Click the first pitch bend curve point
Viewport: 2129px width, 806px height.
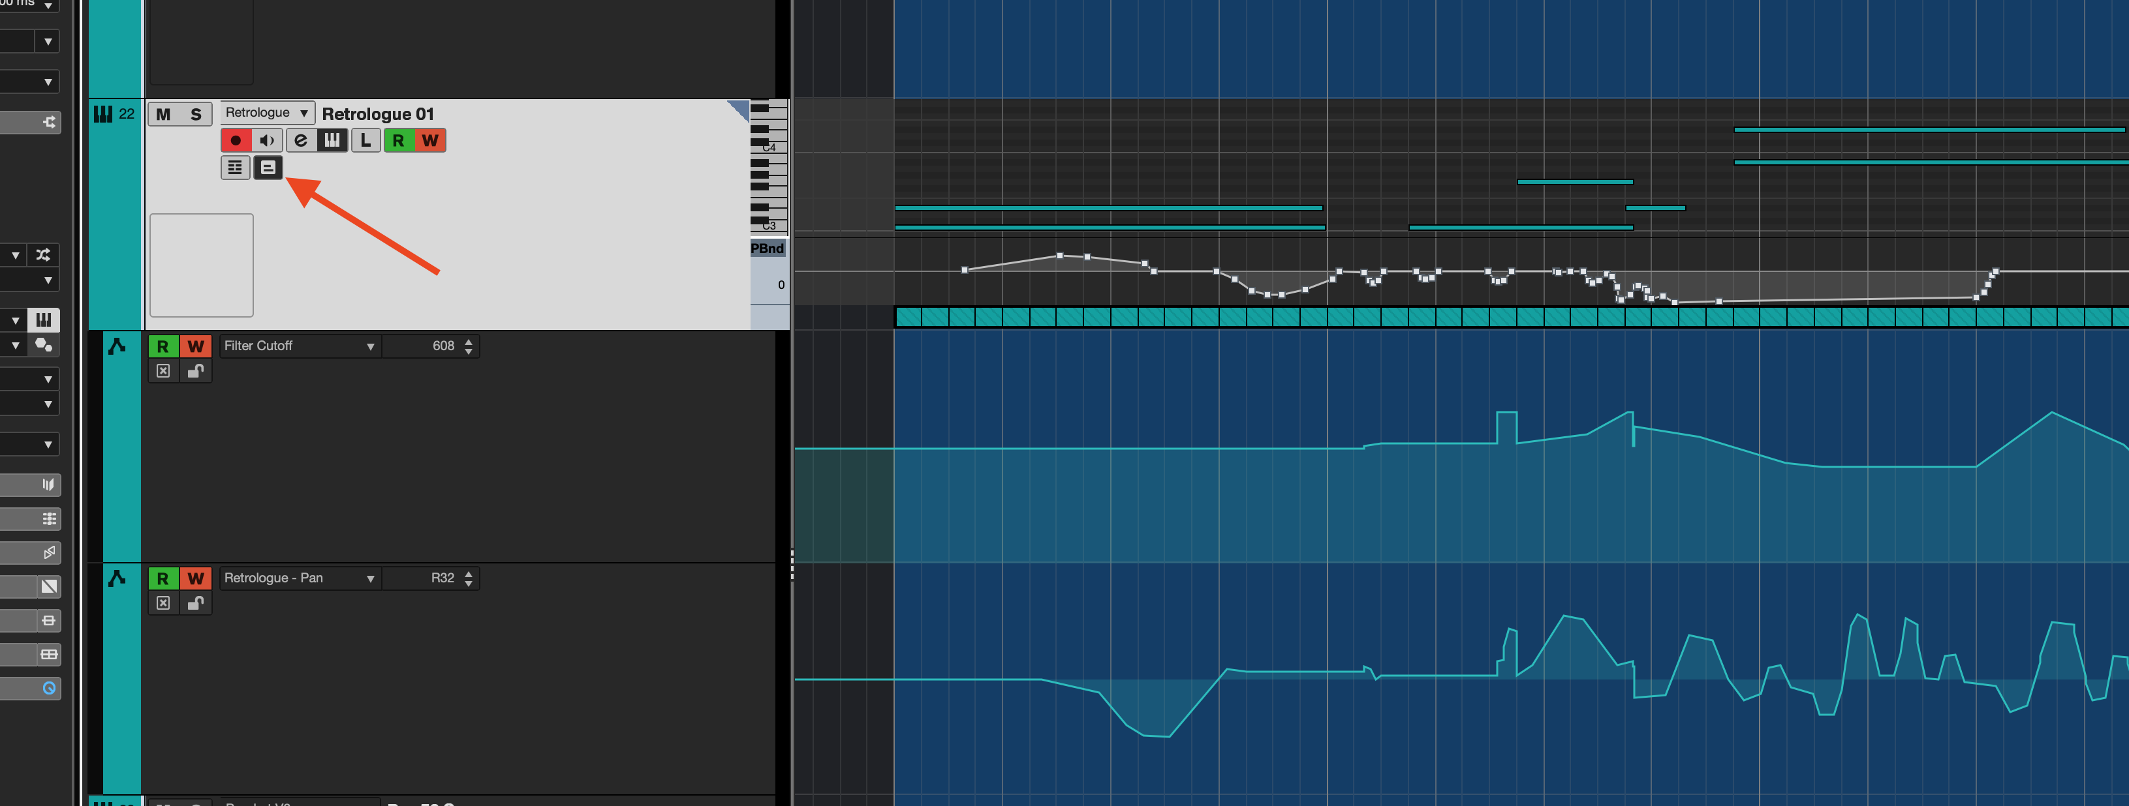point(965,270)
